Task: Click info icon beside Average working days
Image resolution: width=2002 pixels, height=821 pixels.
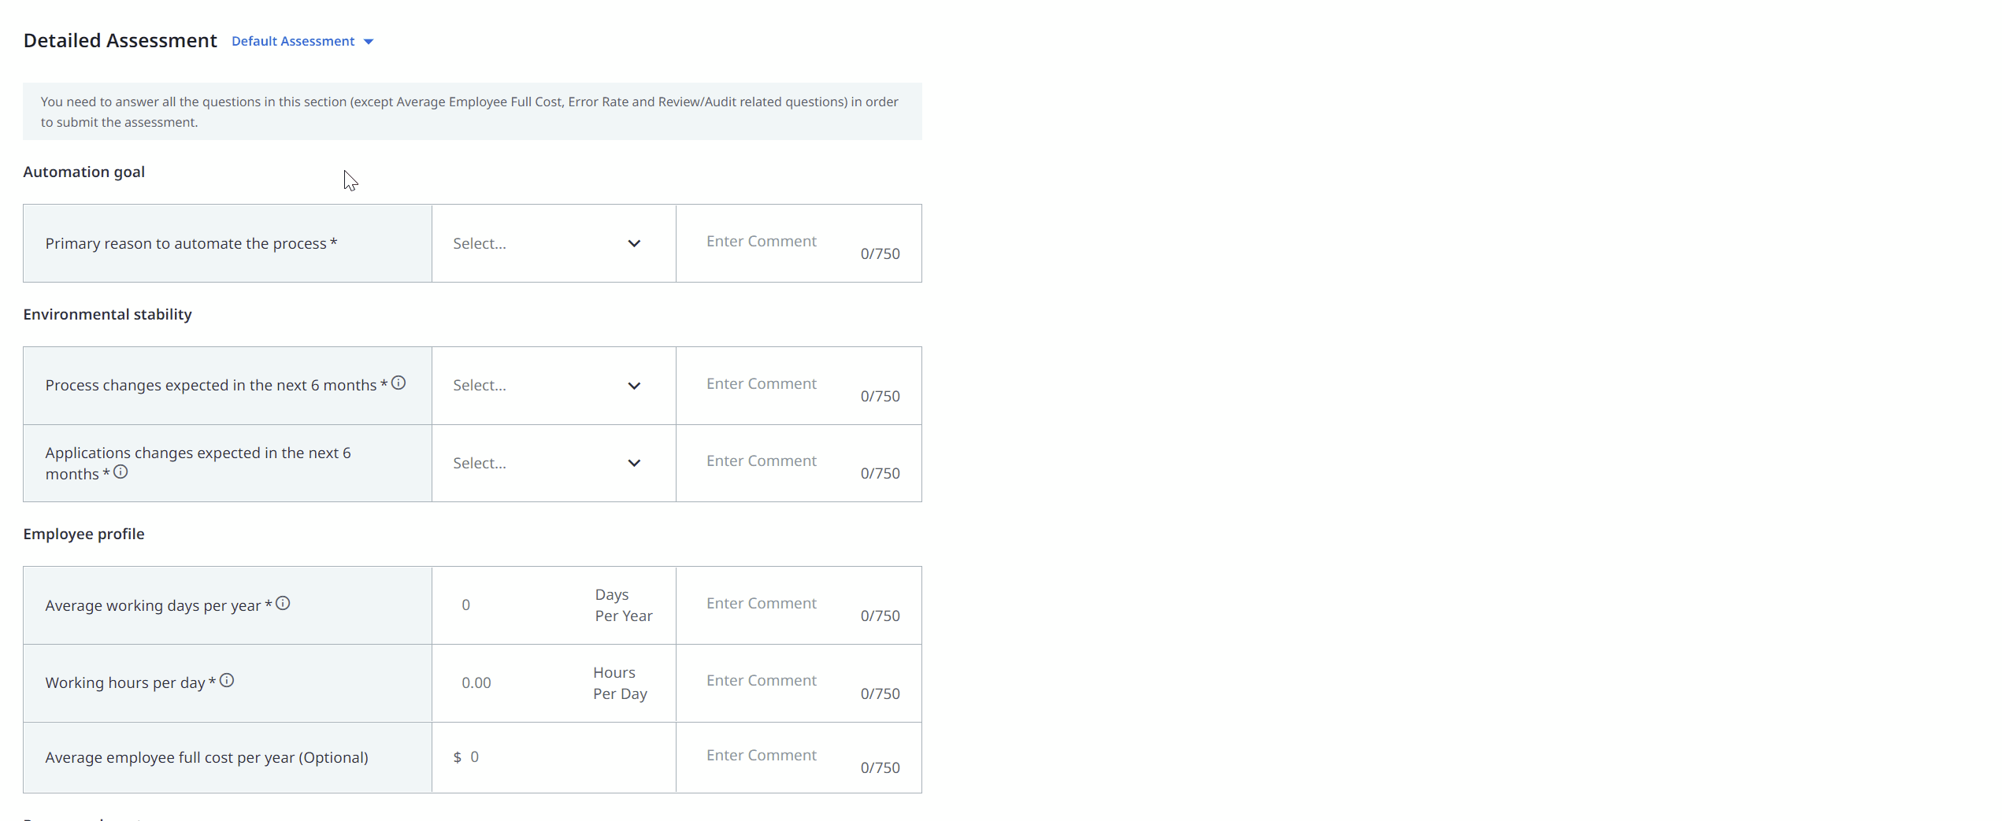Action: click(283, 604)
